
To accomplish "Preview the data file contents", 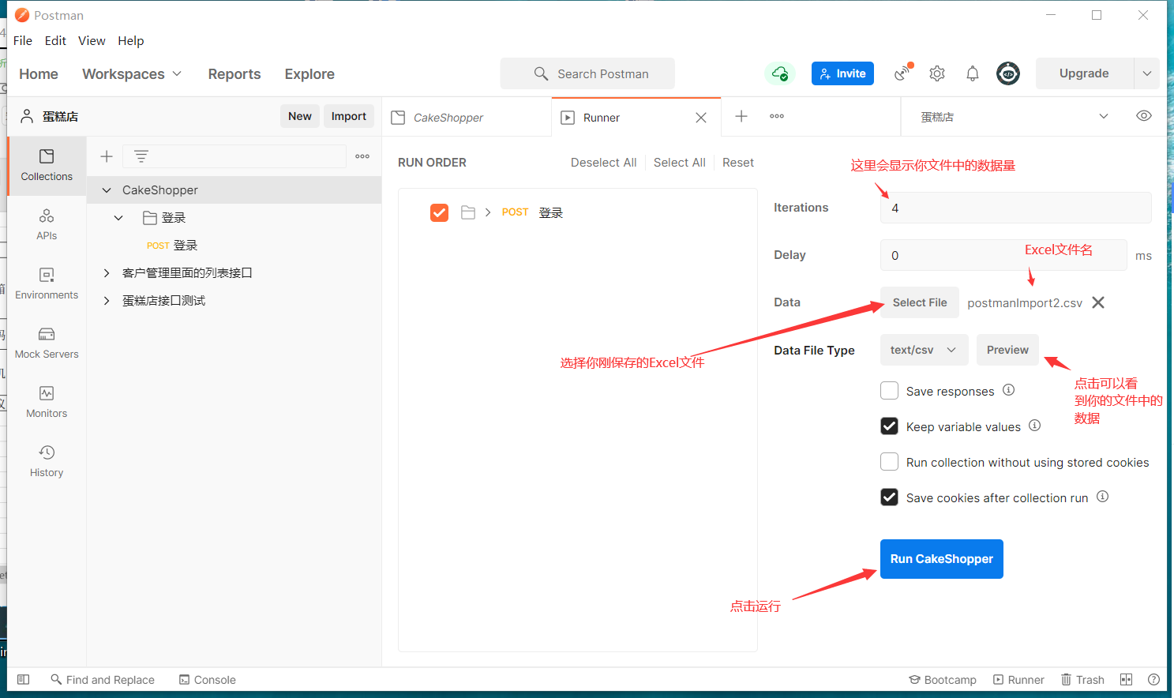I will click(1007, 350).
